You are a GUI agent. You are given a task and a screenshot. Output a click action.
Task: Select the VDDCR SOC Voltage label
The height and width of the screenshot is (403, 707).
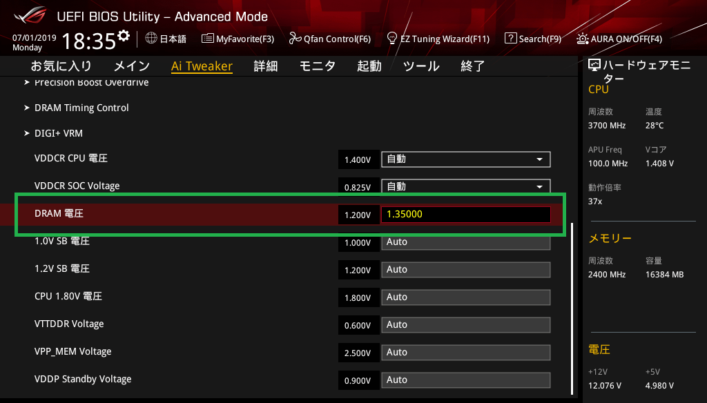pyautogui.click(x=77, y=186)
